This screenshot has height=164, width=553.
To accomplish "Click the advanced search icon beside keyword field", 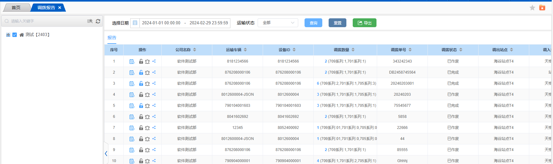I will [90, 21].
